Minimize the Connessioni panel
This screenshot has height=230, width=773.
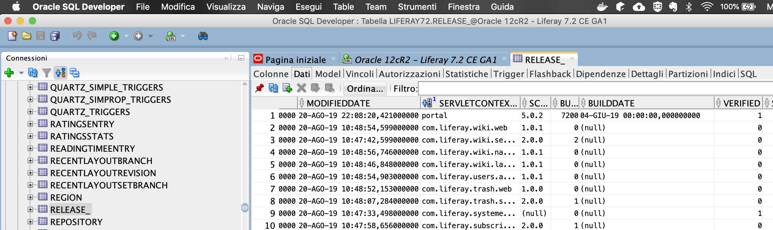pos(241,58)
